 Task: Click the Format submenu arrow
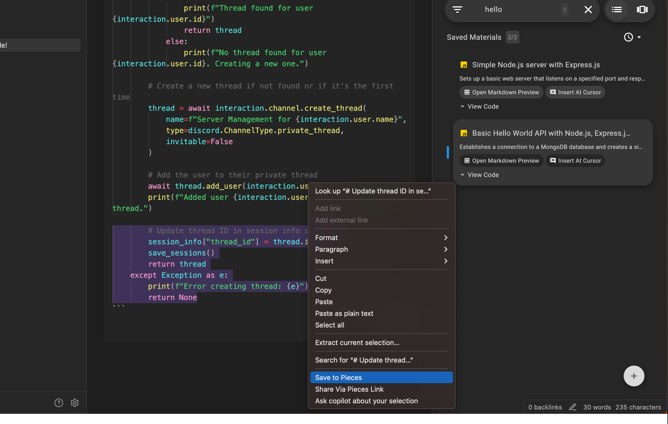tap(446, 237)
